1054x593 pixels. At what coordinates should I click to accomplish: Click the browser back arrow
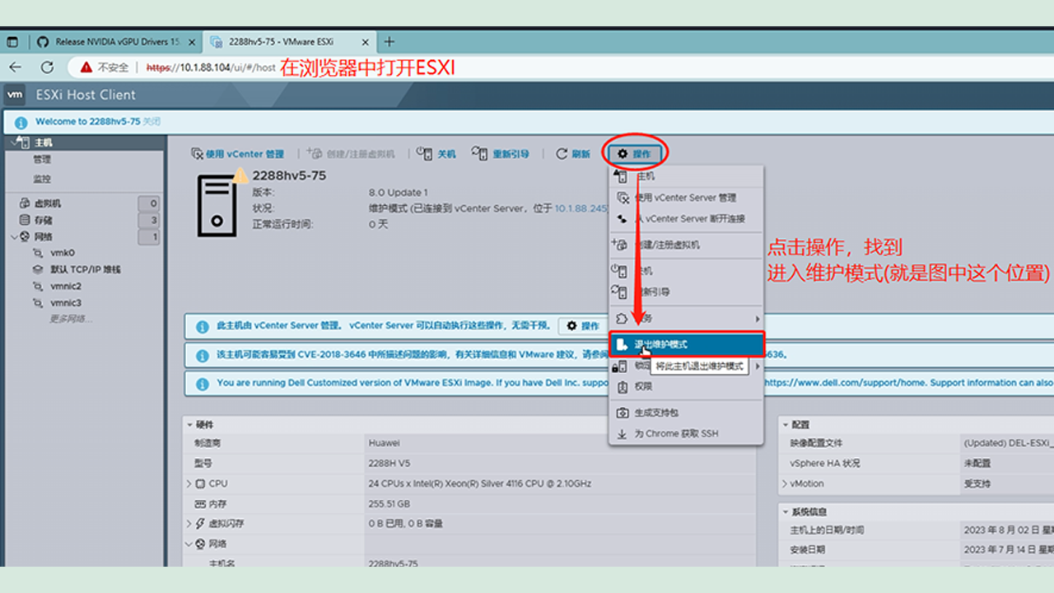coord(16,68)
